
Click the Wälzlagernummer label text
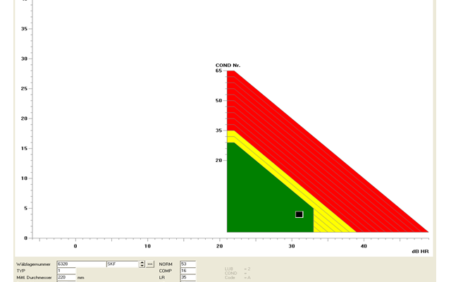point(33,264)
